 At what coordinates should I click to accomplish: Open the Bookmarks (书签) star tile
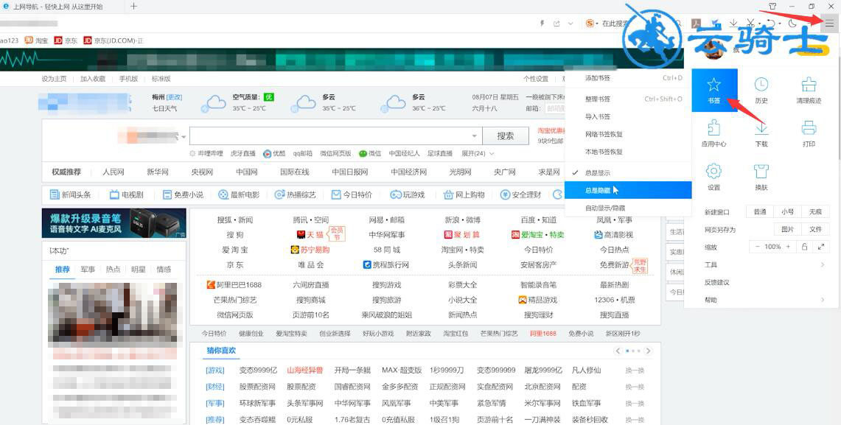pos(714,90)
